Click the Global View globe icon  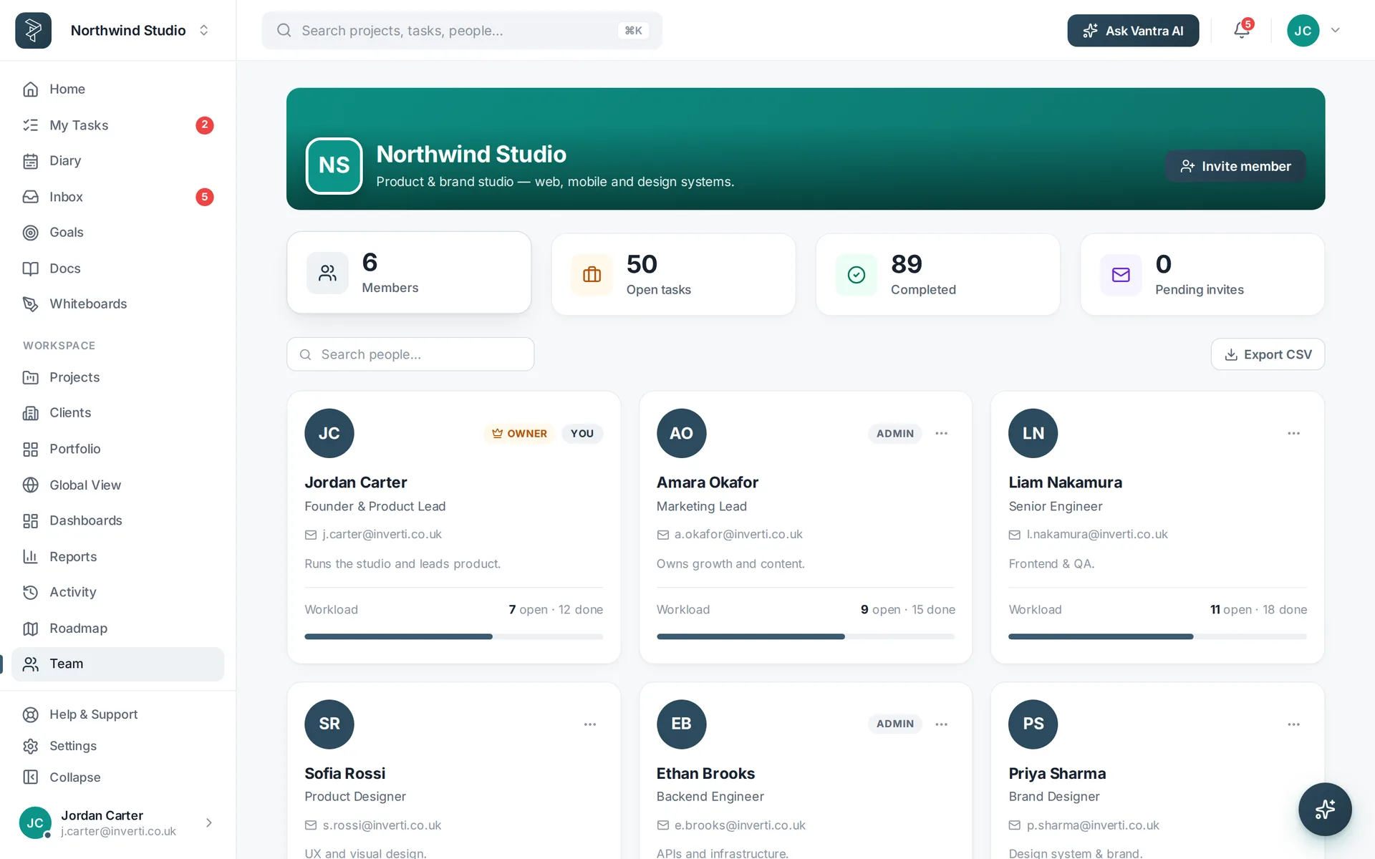tap(30, 485)
